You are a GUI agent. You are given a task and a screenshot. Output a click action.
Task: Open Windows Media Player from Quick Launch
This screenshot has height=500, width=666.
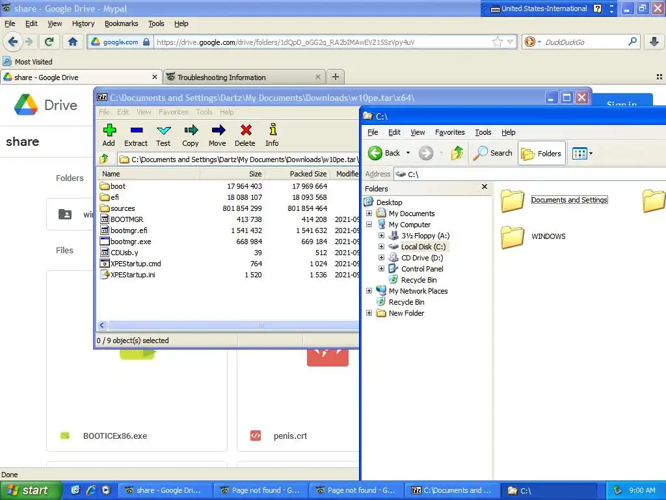106,490
